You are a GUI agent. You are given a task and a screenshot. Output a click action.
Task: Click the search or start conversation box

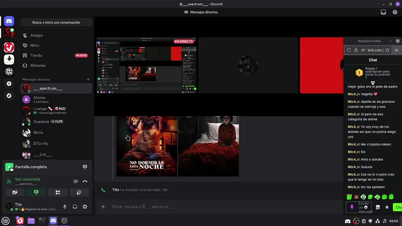[x=56, y=23]
